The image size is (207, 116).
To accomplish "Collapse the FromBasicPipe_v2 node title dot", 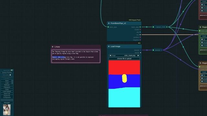I will click(109, 23).
